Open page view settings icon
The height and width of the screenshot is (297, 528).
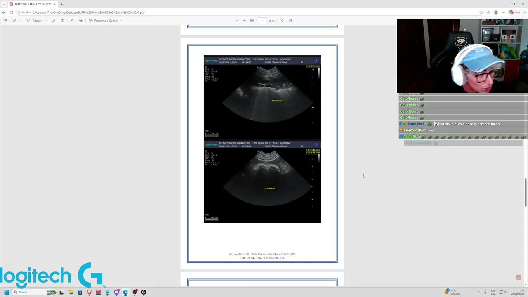pos(291,21)
